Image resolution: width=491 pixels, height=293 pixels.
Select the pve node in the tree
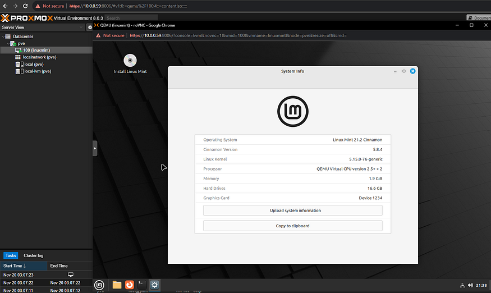tap(21, 43)
